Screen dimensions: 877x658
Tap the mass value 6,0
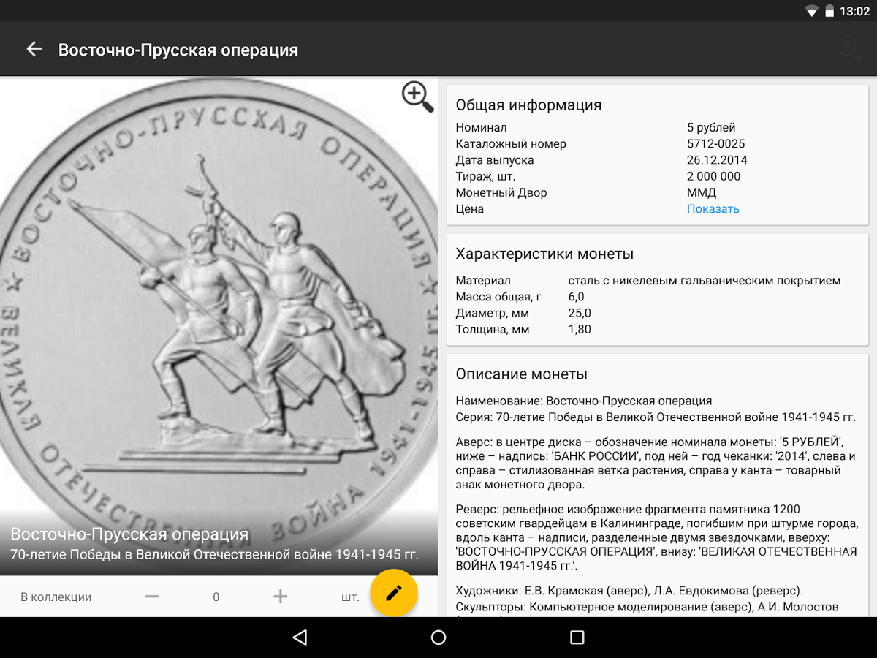[577, 297]
